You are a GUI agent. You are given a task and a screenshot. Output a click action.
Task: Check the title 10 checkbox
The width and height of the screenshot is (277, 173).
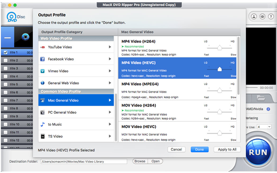[5, 124]
